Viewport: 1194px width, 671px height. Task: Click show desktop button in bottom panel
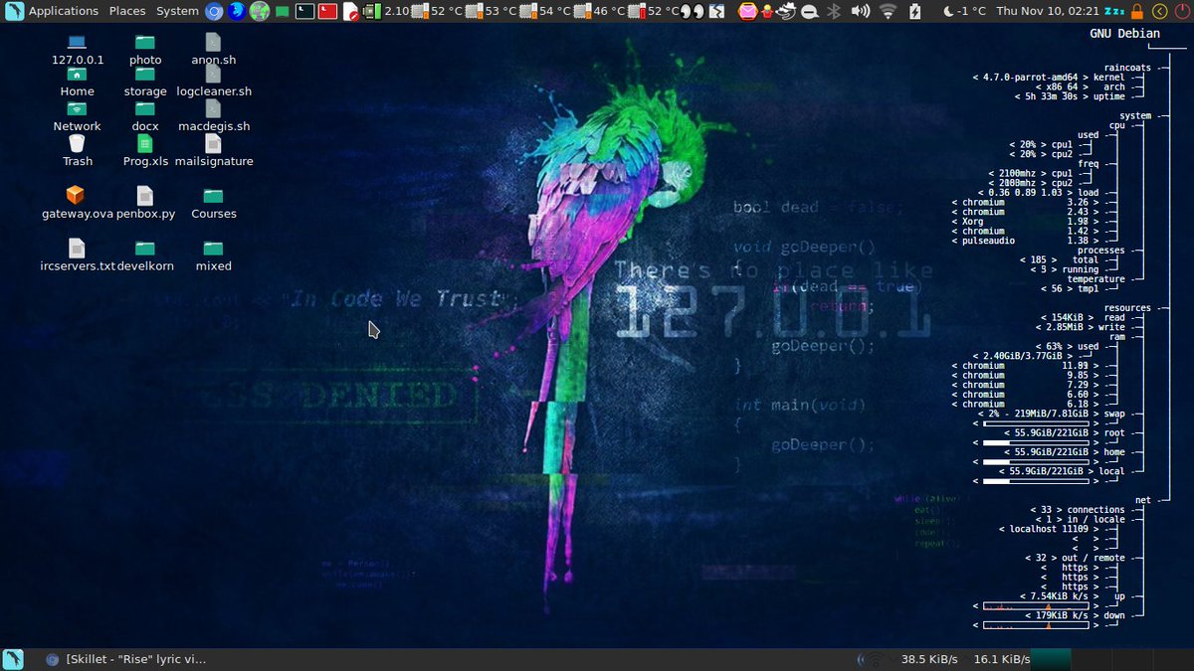tap(13, 659)
